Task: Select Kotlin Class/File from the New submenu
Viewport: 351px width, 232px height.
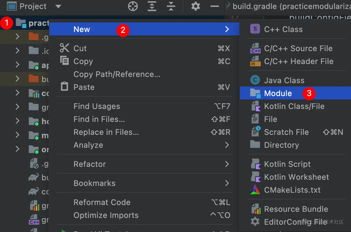Action: point(294,106)
